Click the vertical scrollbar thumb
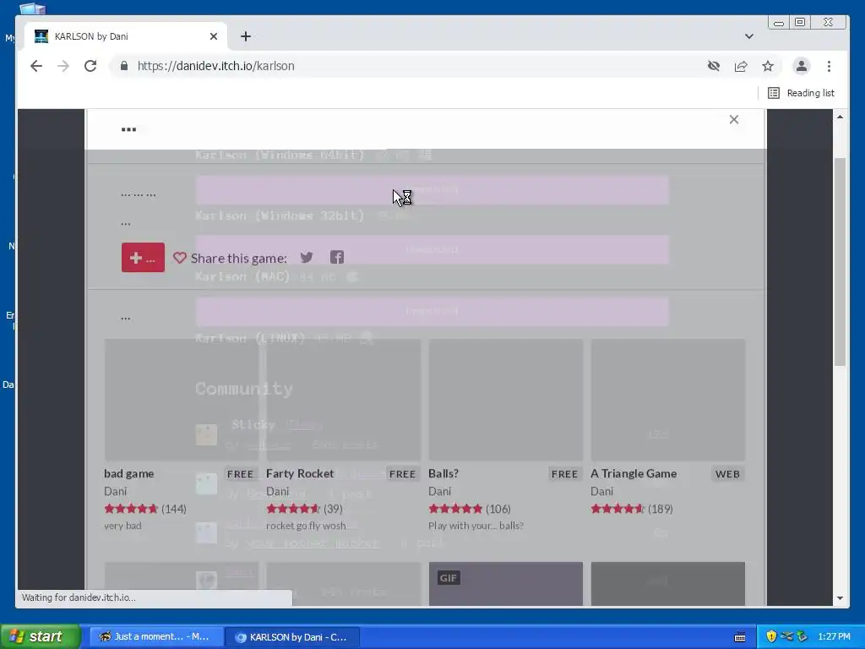The width and height of the screenshot is (865, 649). (x=840, y=262)
